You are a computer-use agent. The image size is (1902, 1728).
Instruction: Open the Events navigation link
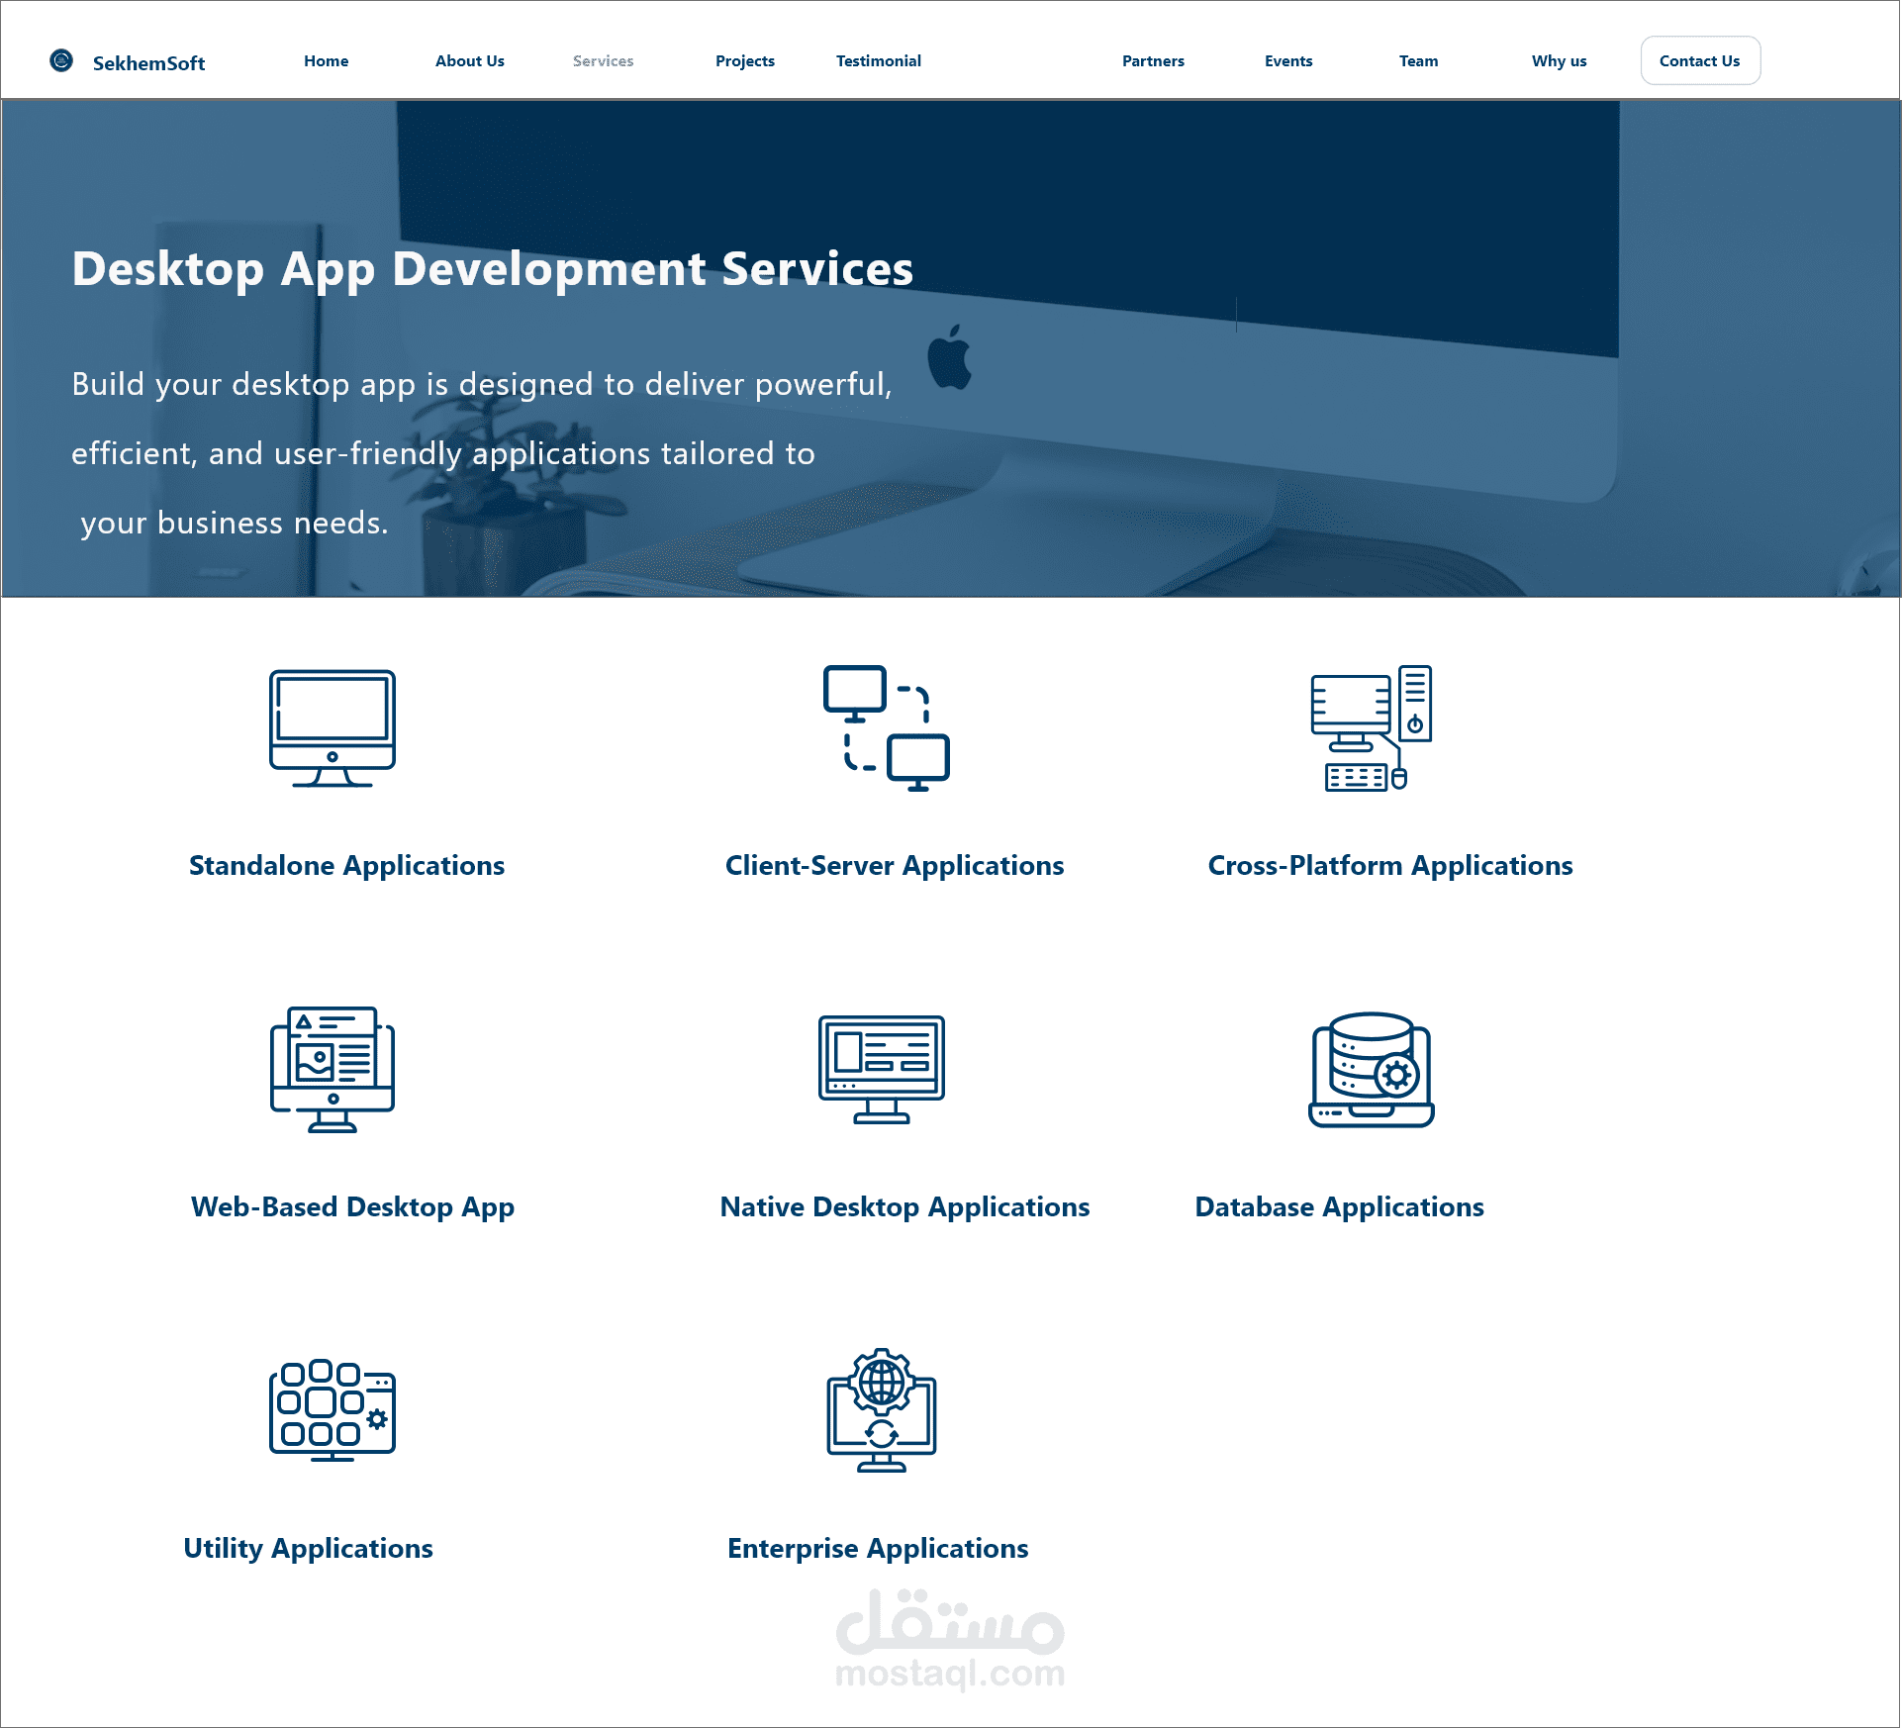pos(1288,61)
